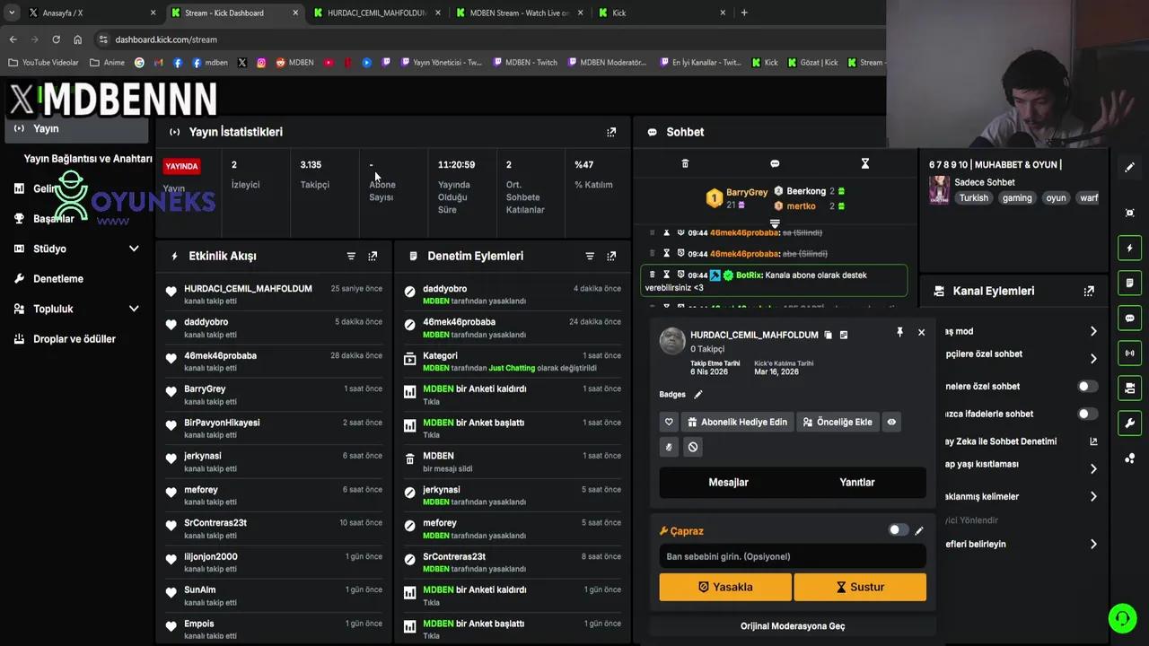Screen dimensions: 1149x646
Task: Expand the Topluluk sidebar section
Action: pos(134,309)
